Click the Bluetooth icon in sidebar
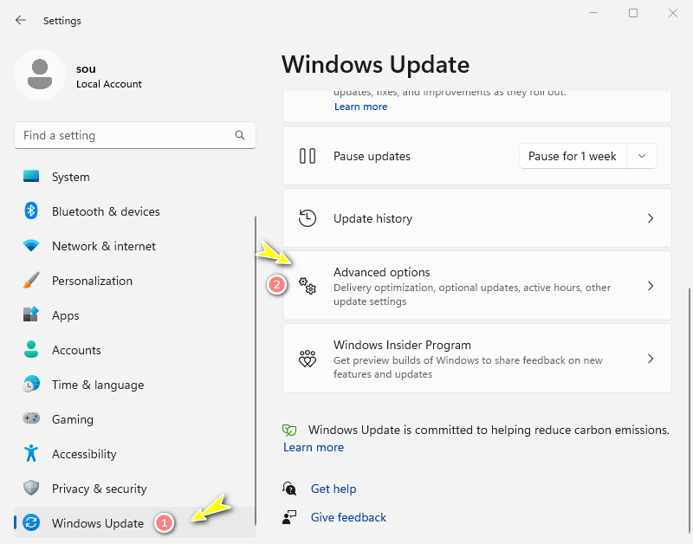Screen dimensions: 693x544 (31, 210)
